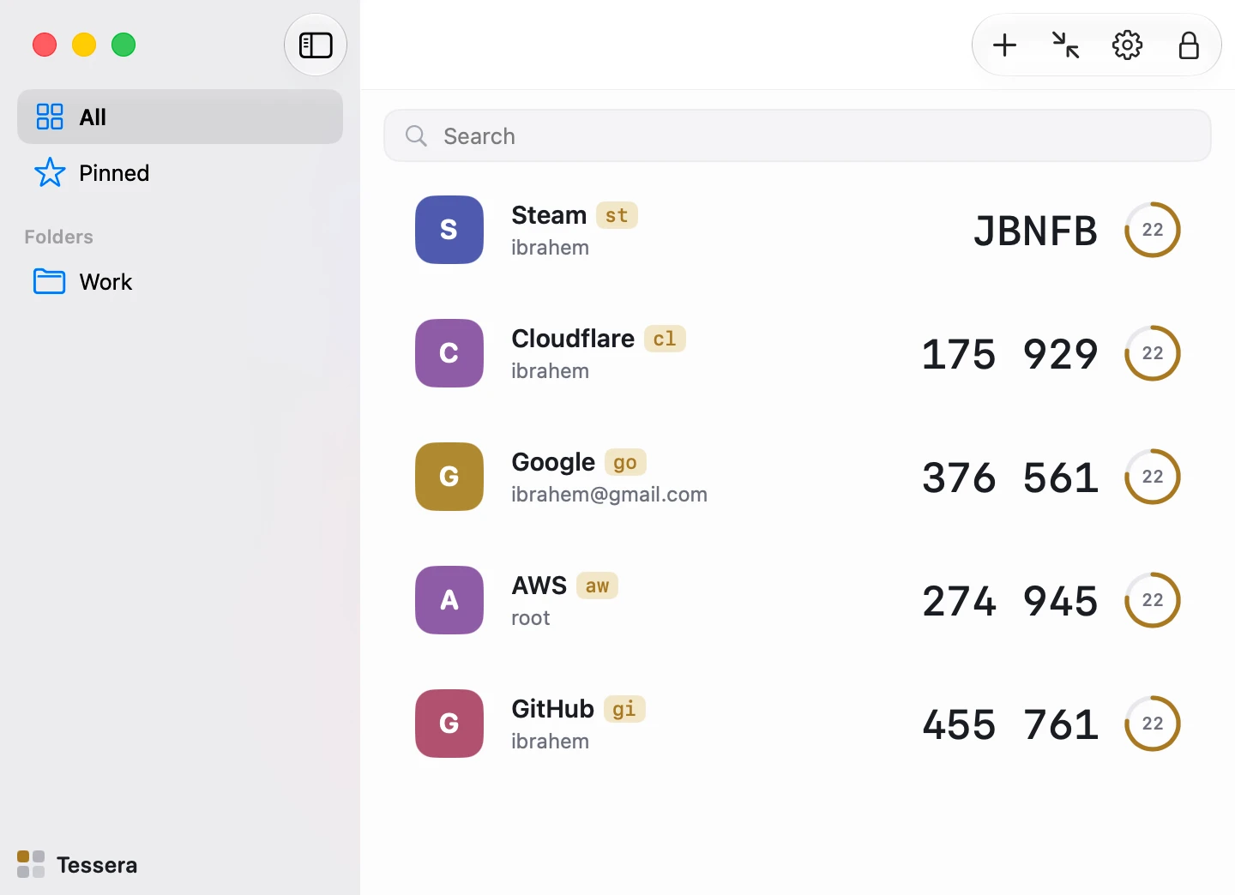Copy the Google code 376 561
This screenshot has height=895, width=1235.
pos(1009,478)
